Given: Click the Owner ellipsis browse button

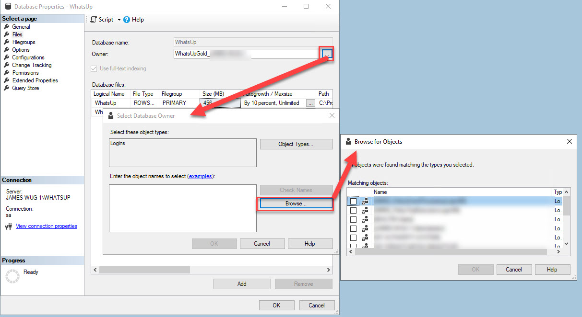Looking at the screenshot, I should click(327, 54).
